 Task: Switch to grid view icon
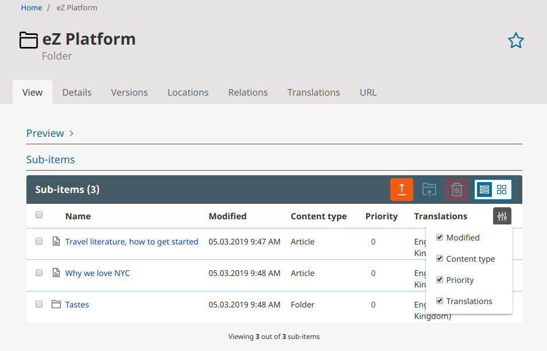pos(502,190)
